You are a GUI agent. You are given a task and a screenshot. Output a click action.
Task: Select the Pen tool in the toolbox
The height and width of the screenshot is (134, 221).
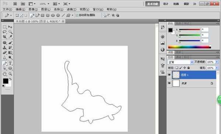point(5,64)
